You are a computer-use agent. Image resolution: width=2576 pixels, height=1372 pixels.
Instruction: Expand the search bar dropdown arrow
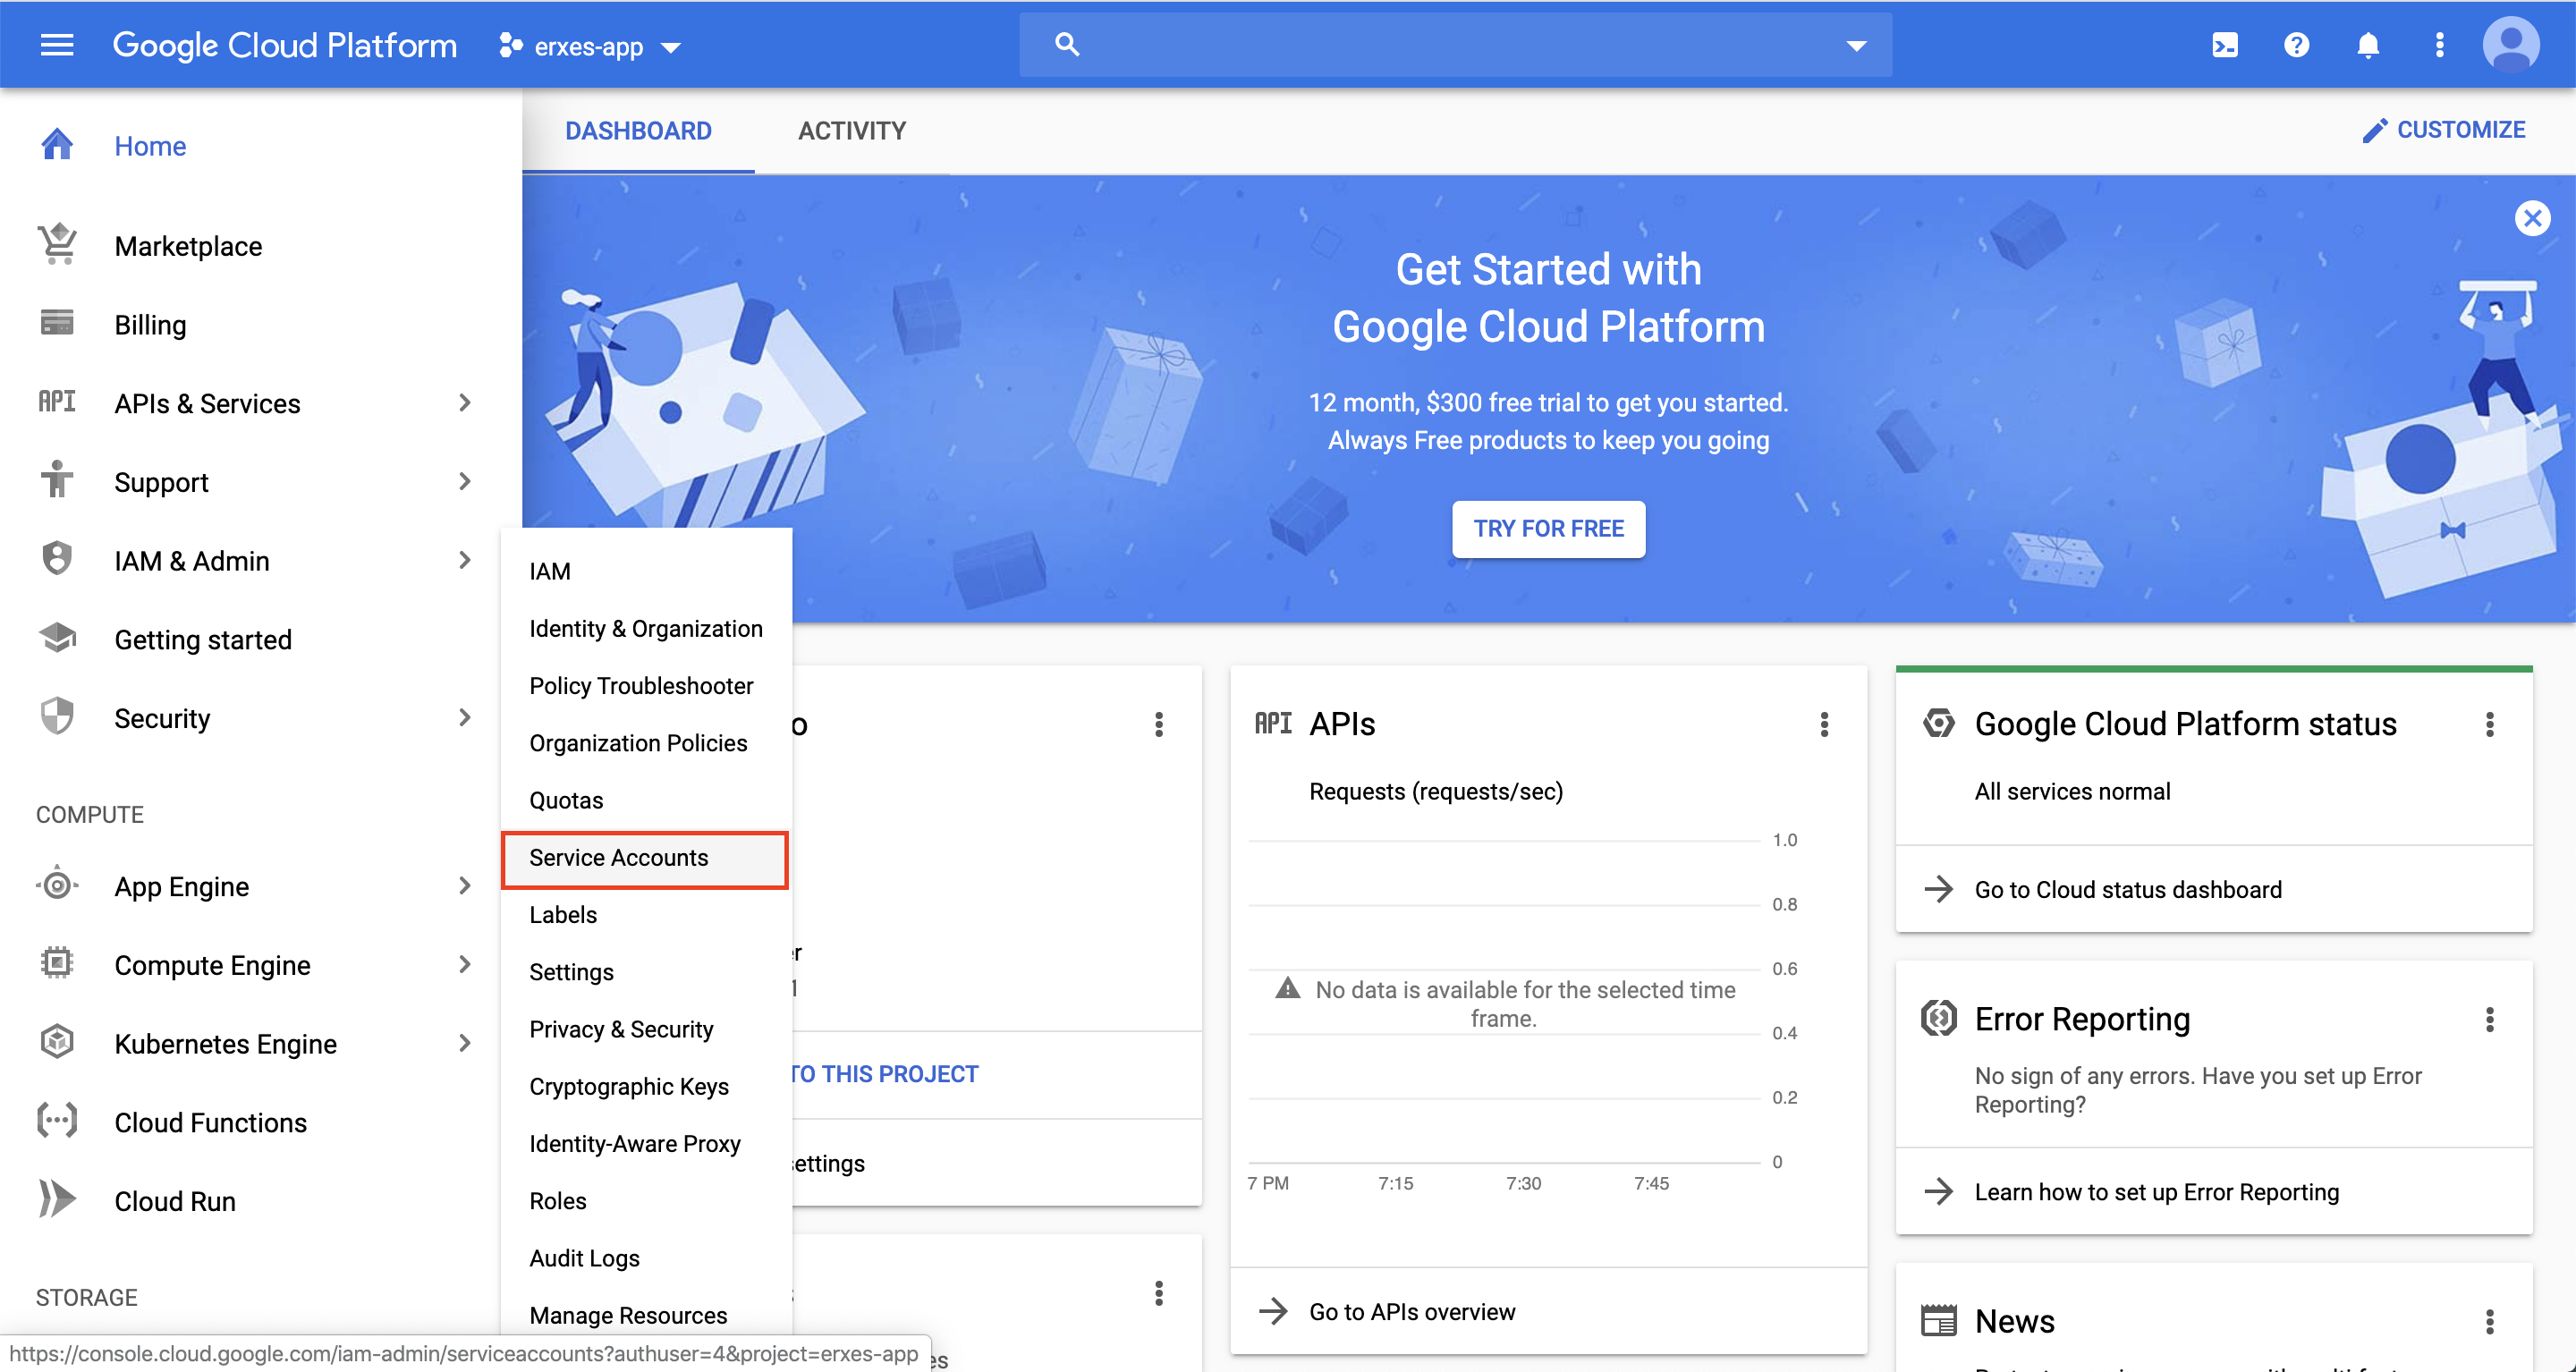(1856, 46)
